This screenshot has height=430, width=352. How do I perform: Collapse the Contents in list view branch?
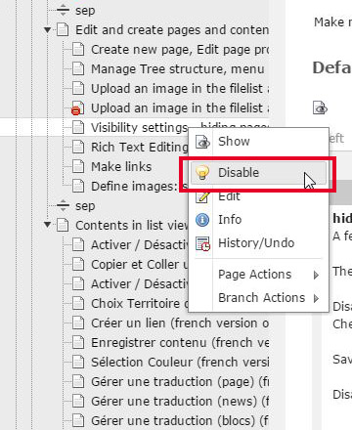tap(48, 225)
